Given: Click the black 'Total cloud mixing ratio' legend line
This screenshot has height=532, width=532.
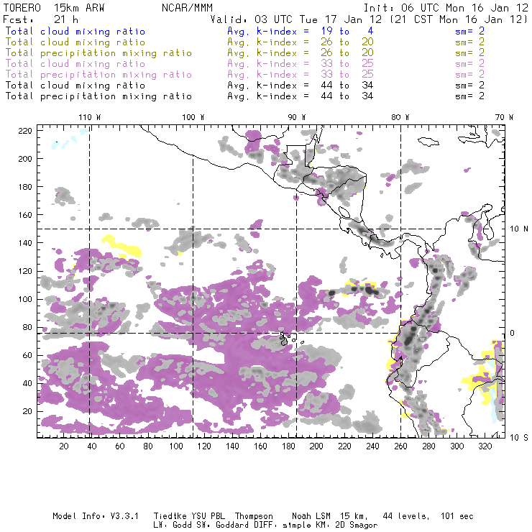Looking at the screenshot, I should coord(75,86).
